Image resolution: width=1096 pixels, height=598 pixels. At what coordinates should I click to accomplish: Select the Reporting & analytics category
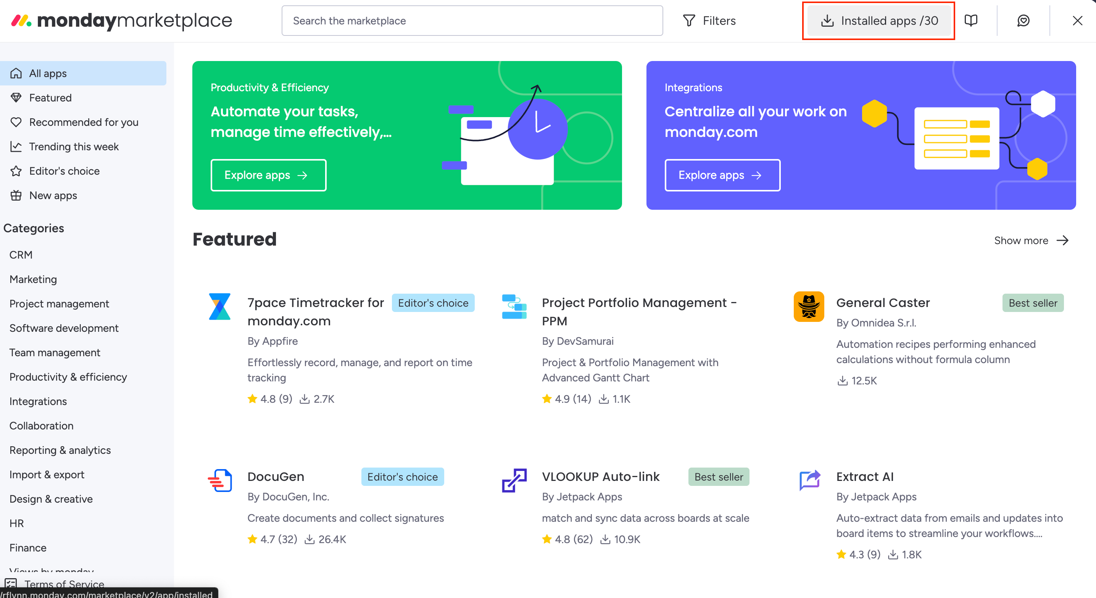tap(60, 450)
